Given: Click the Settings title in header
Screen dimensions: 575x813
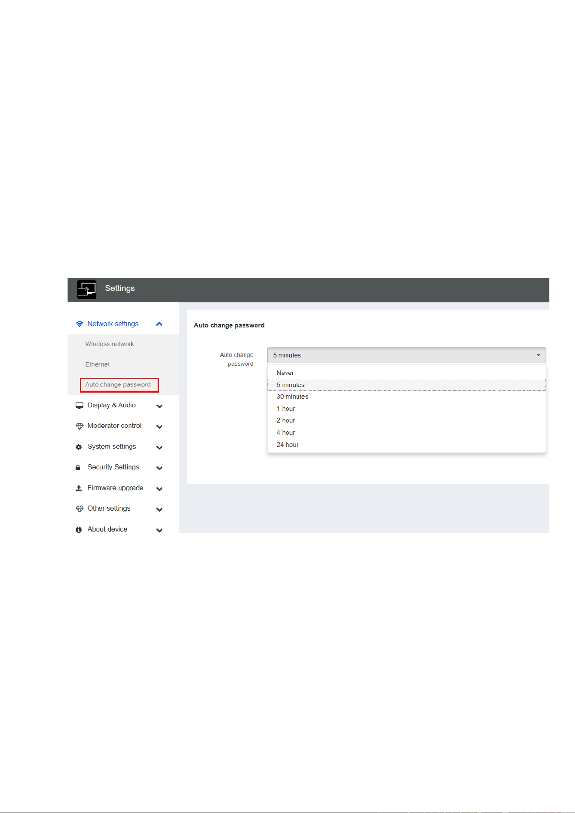Looking at the screenshot, I should coord(120,288).
